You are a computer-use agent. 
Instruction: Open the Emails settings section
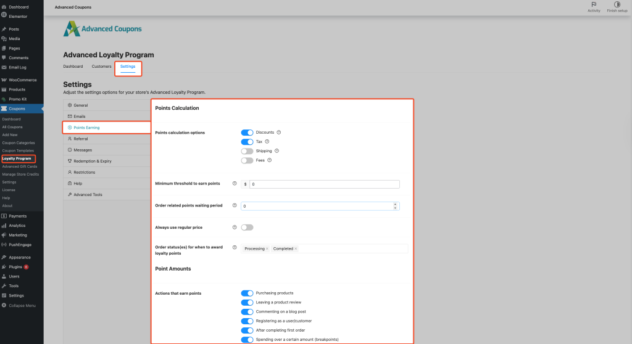pos(107,117)
